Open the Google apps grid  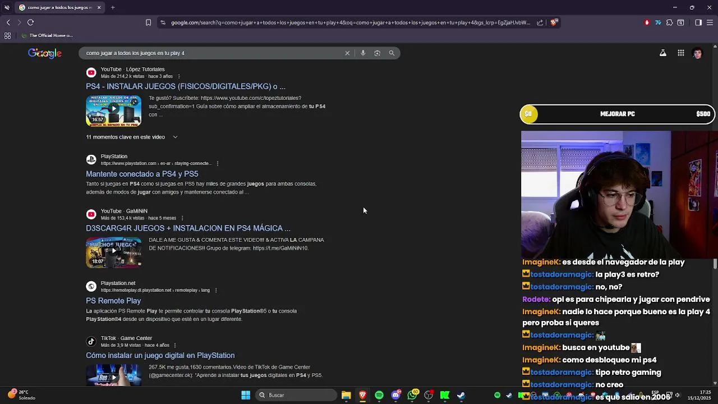click(x=680, y=53)
